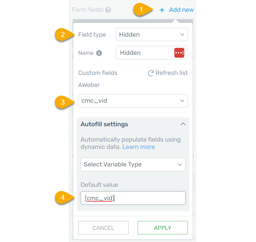
Task: Click the red password manager icon
Action: click(179, 53)
